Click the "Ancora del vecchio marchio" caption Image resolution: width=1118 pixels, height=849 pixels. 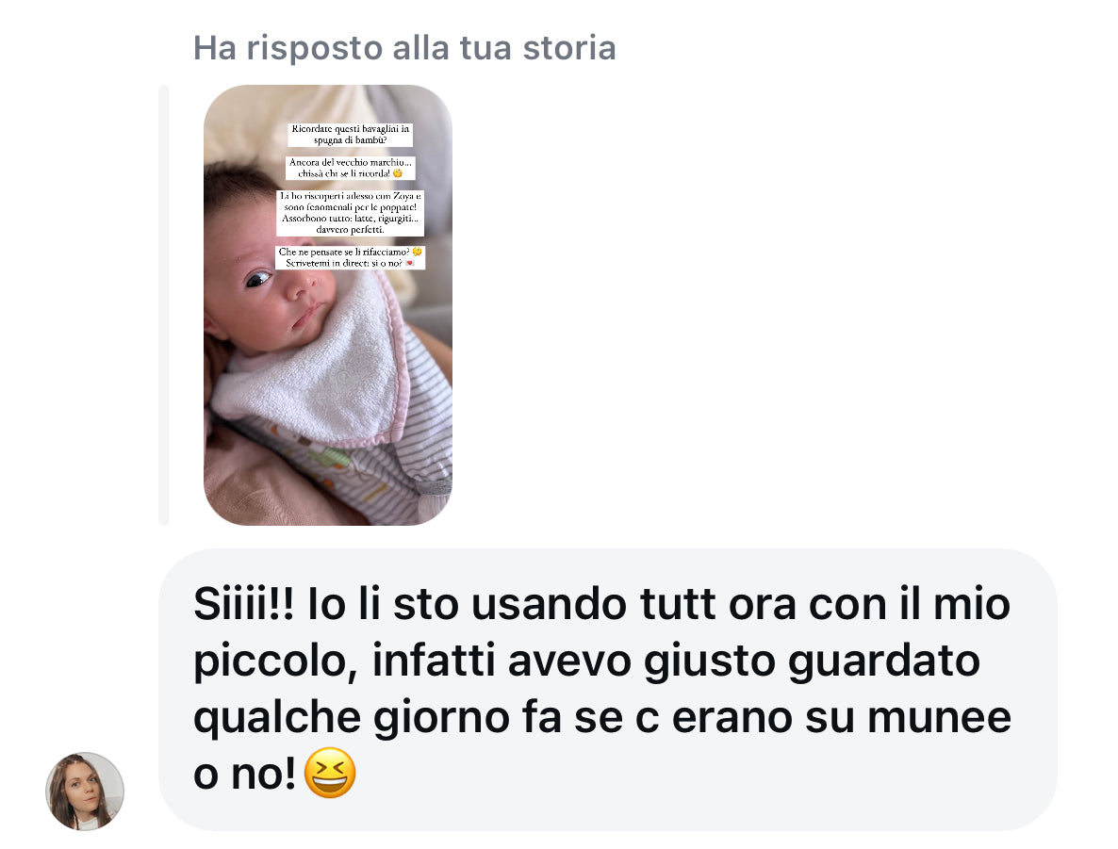tap(350, 169)
